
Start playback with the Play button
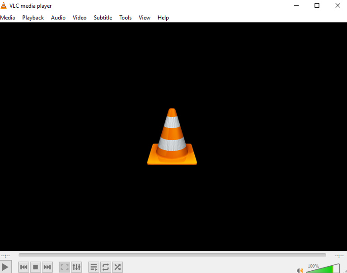click(x=5, y=267)
